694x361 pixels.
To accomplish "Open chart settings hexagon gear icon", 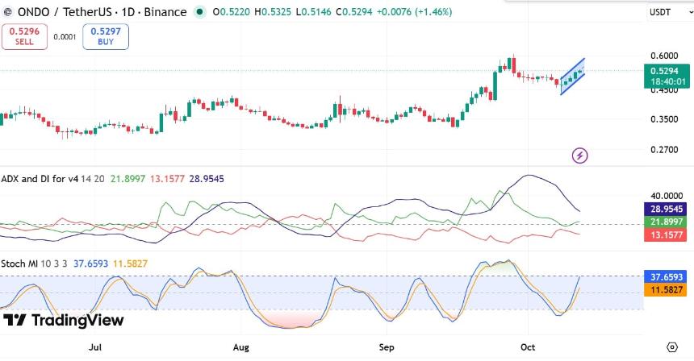I will tap(672, 346).
